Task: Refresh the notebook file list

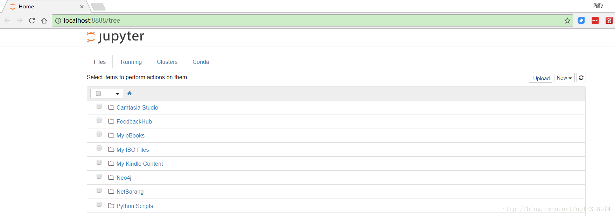Action: (x=581, y=78)
